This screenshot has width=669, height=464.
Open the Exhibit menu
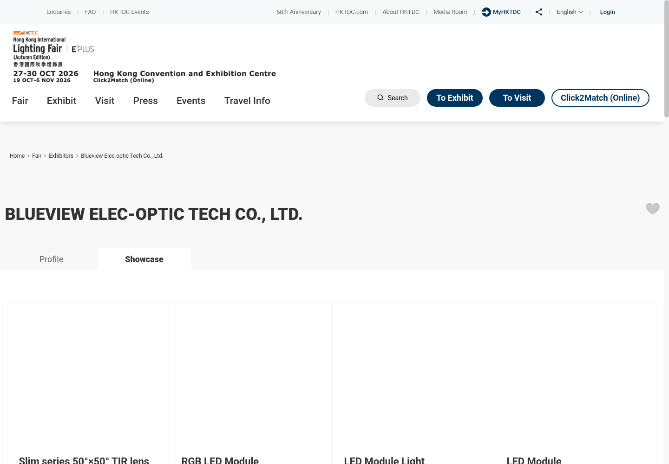coord(61,101)
